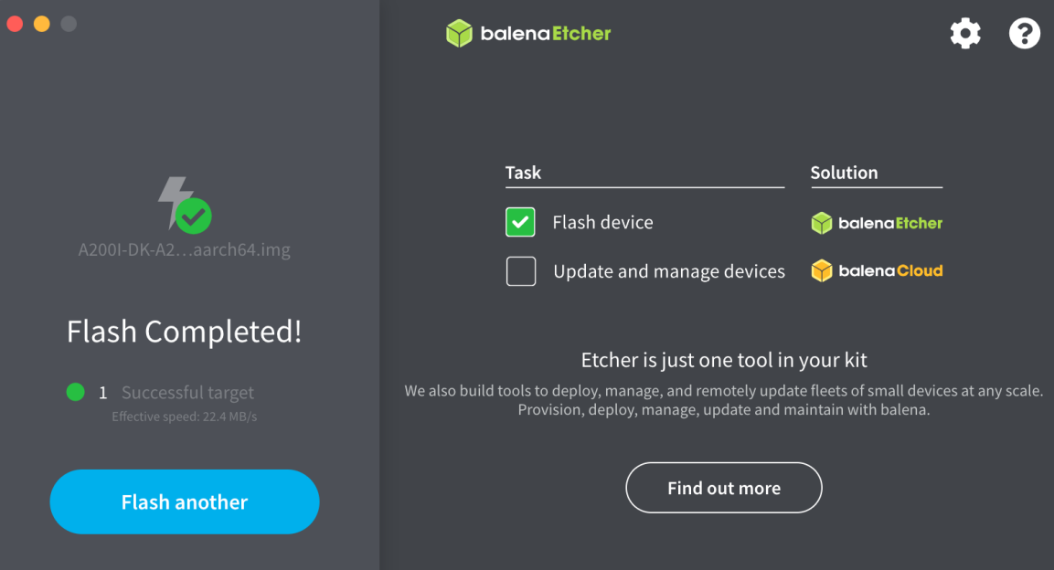Viewport: 1054px width, 570px height.
Task: Click the Find out more button
Action: point(724,488)
